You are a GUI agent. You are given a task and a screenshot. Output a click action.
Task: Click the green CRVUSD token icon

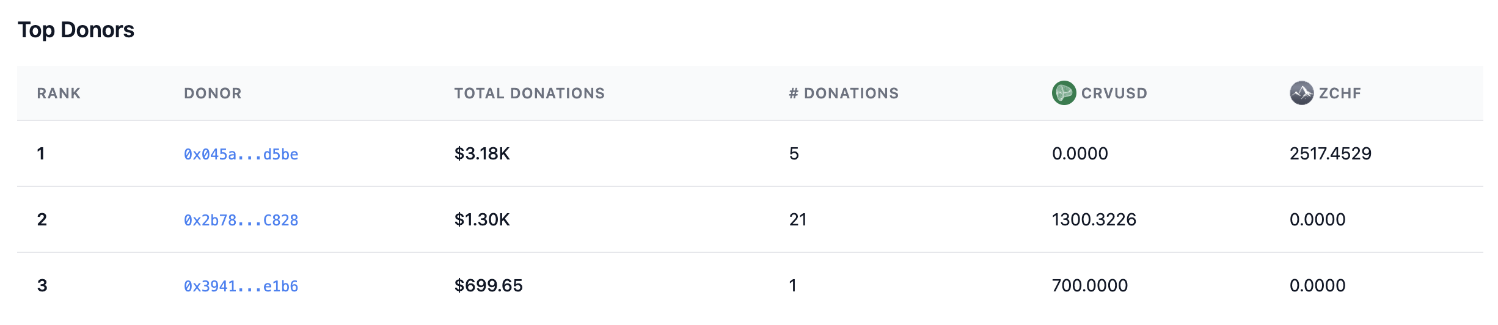(x=1064, y=93)
